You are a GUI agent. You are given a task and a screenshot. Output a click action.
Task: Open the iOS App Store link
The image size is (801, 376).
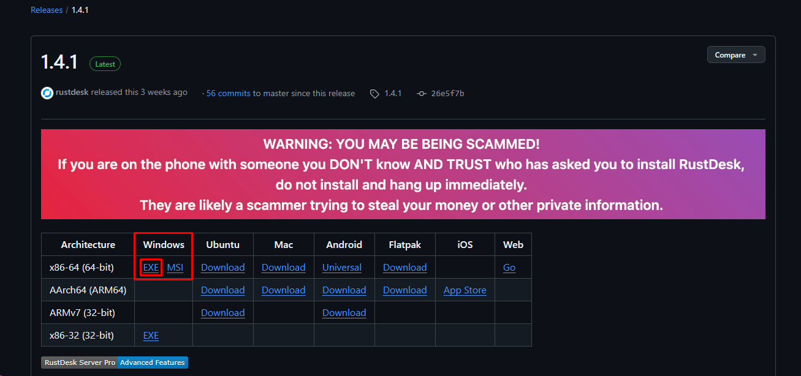click(x=465, y=290)
